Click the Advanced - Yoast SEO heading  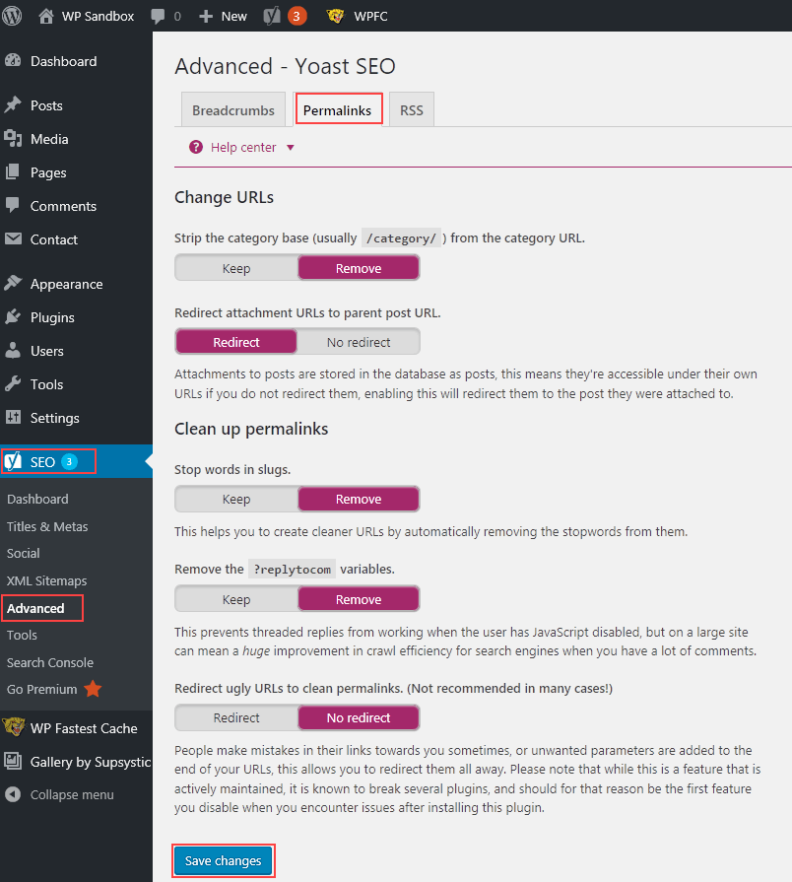[x=285, y=66]
